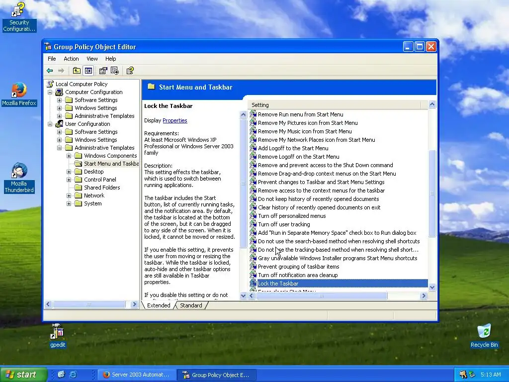Select the Local Computer Policy root icon
The width and height of the screenshot is (509, 382).
(x=50, y=84)
